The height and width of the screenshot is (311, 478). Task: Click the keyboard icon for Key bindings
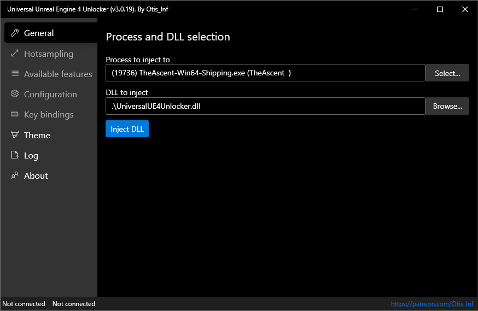coord(15,114)
